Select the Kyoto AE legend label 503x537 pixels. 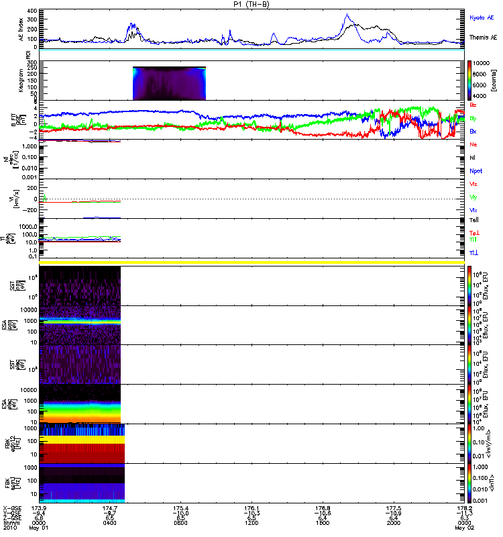coord(482,17)
